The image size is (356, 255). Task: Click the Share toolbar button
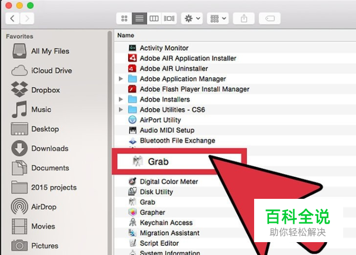pos(244,19)
